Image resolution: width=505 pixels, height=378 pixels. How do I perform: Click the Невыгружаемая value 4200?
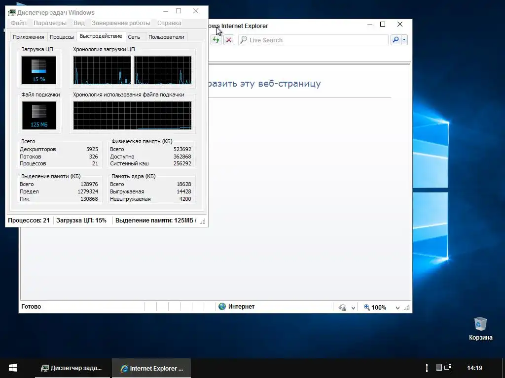coord(185,199)
